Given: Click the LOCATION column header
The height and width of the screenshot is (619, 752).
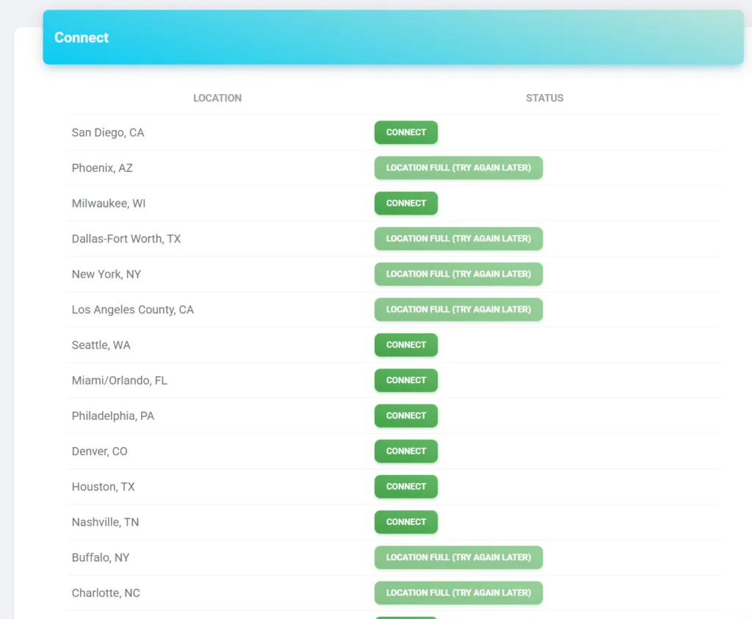Looking at the screenshot, I should pyautogui.click(x=217, y=98).
